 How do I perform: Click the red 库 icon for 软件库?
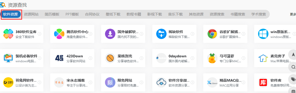[x=263, y=82]
